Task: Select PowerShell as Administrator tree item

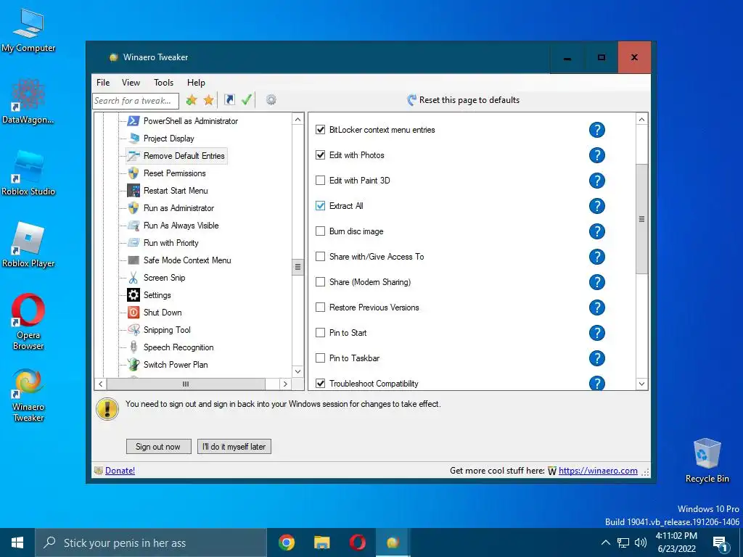Action: coord(183,121)
